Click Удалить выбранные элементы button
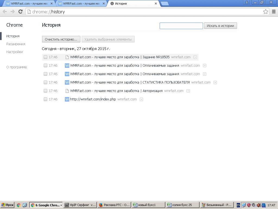The width and height of the screenshot is (278, 209). 108,39
